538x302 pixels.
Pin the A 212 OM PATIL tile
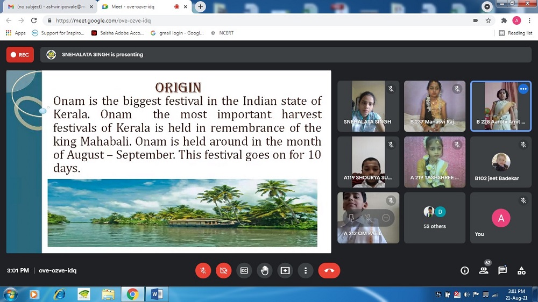point(351,218)
